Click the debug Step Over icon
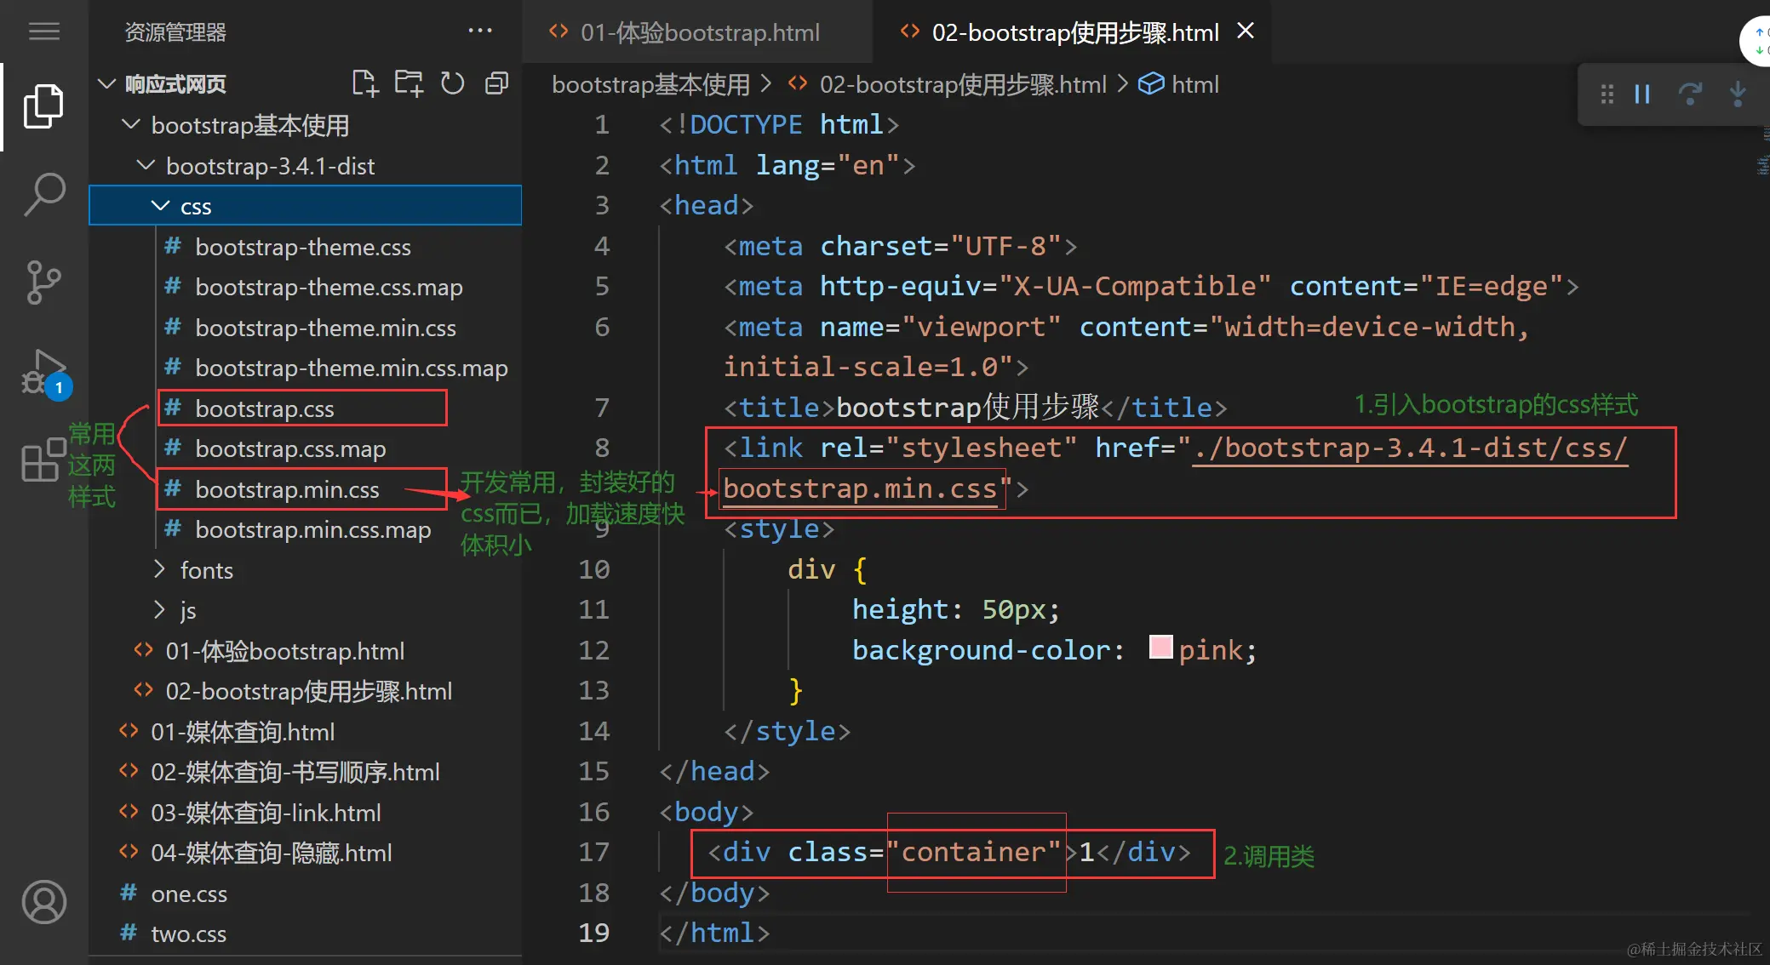 click(1690, 94)
